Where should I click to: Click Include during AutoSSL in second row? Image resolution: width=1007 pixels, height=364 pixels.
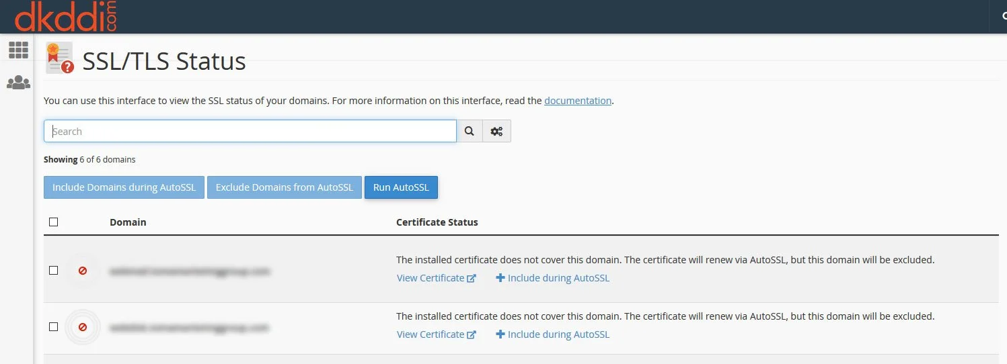pyautogui.click(x=552, y=334)
